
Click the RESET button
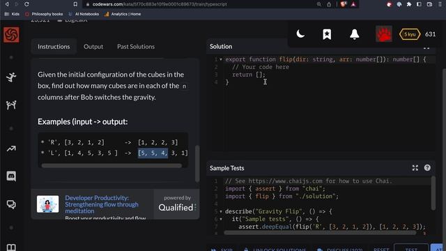[381, 249]
